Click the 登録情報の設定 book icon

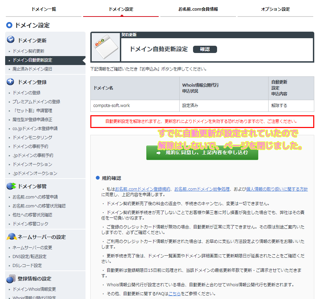tap(11, 279)
